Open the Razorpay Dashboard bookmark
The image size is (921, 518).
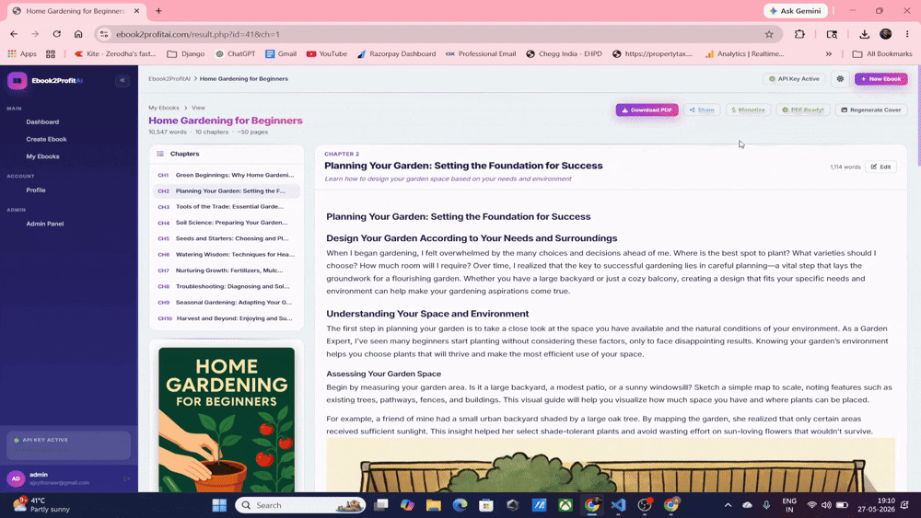pyautogui.click(x=396, y=54)
